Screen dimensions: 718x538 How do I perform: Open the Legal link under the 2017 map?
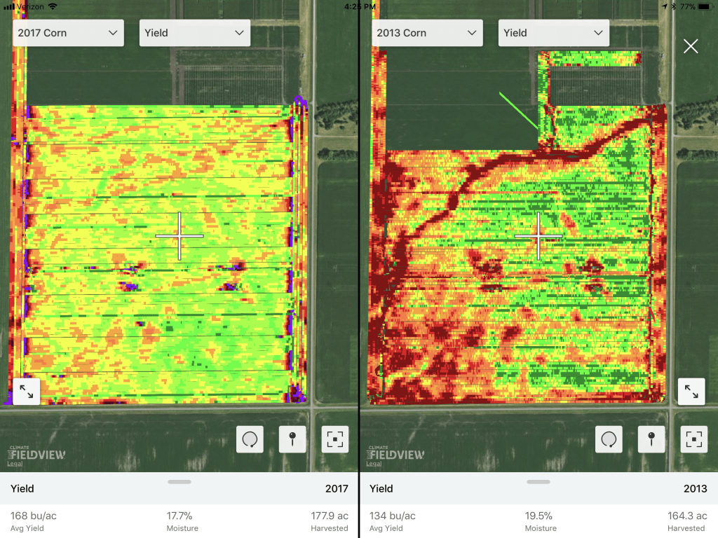point(13,464)
